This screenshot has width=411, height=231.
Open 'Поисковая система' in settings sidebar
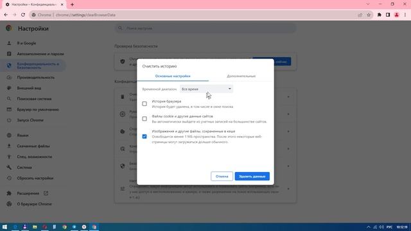pyautogui.click(x=34, y=99)
